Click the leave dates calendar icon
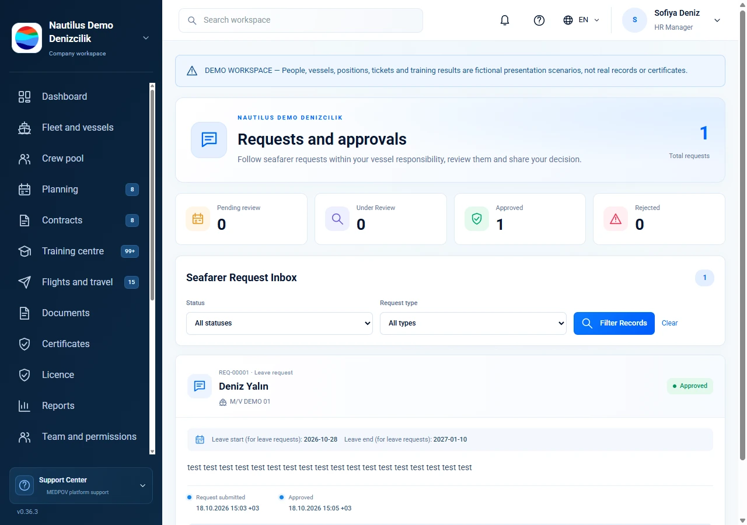Screen dimensions: 747x525 [x=200, y=440]
